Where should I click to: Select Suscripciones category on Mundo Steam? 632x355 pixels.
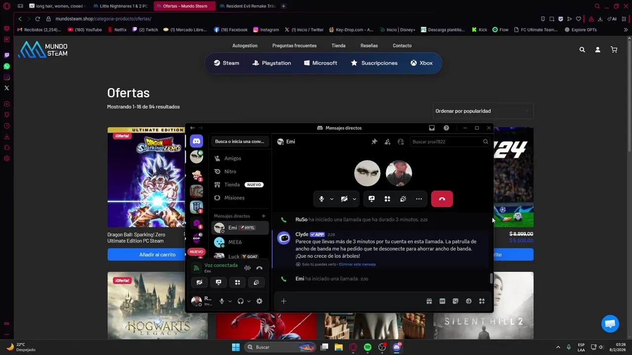[x=374, y=63]
